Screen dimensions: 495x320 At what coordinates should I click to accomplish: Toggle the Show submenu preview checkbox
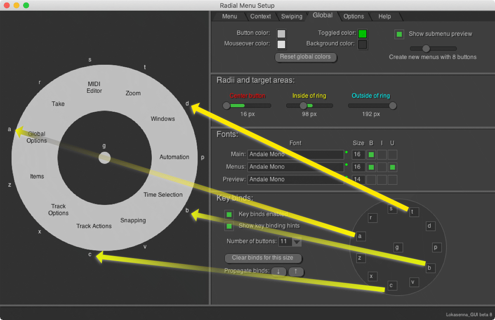(x=399, y=34)
